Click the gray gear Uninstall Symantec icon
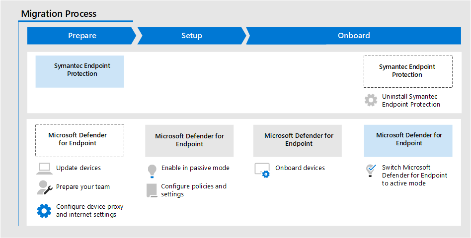Image resolution: width=471 pixels, height=238 pixels. click(x=371, y=100)
